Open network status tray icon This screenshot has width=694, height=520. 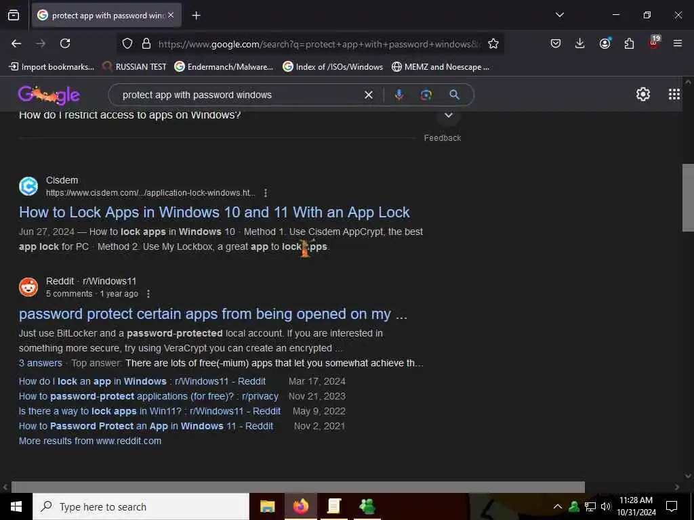tap(590, 506)
